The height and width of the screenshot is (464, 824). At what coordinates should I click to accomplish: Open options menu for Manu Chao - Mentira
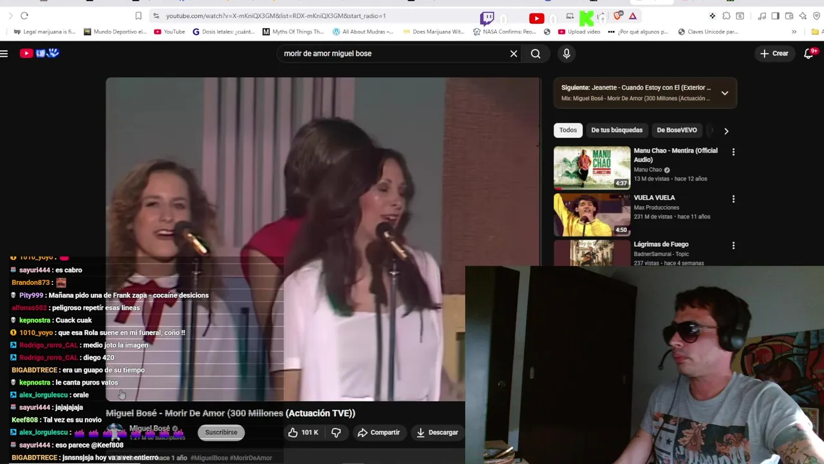click(733, 152)
